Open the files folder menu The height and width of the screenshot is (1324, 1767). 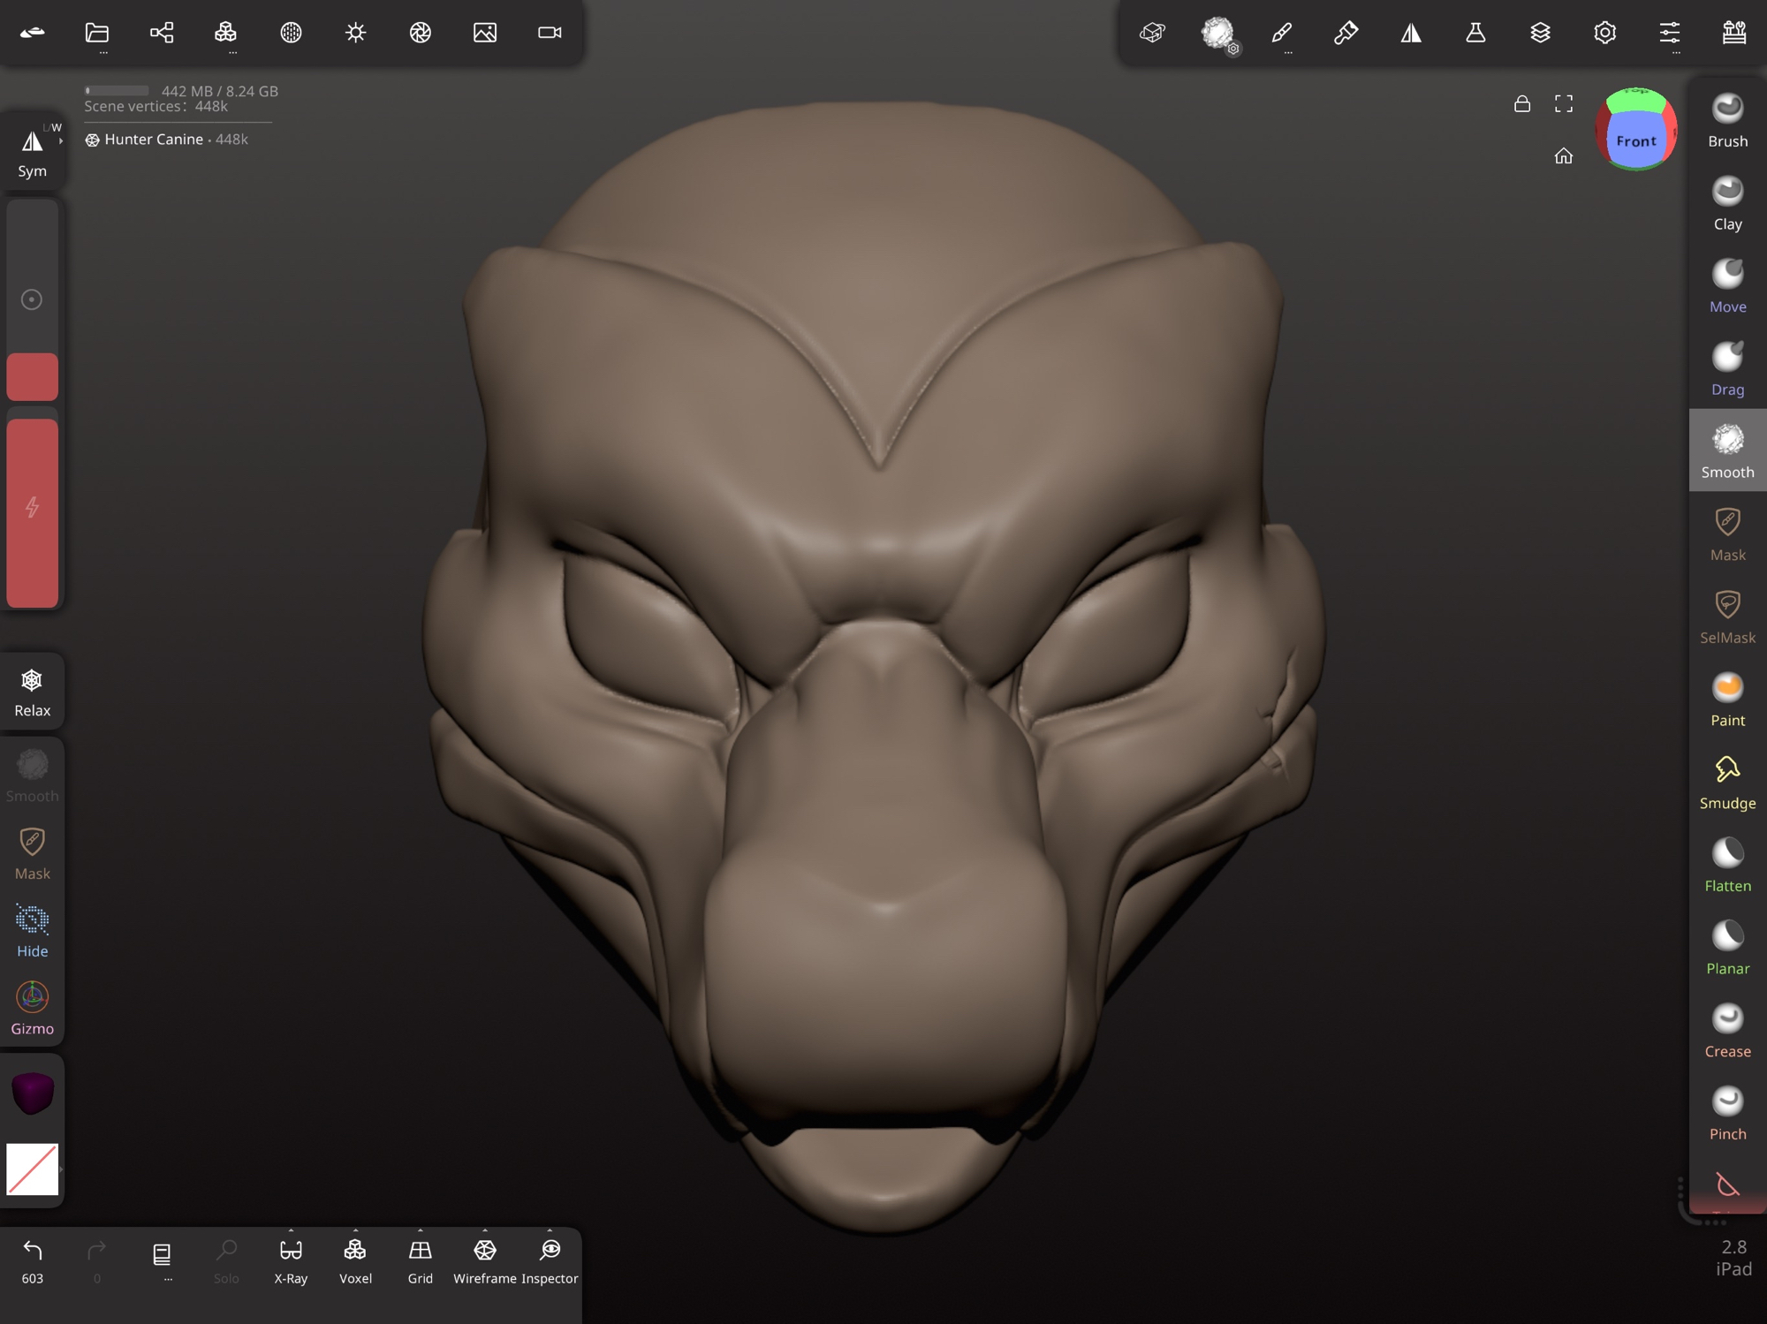point(97,33)
